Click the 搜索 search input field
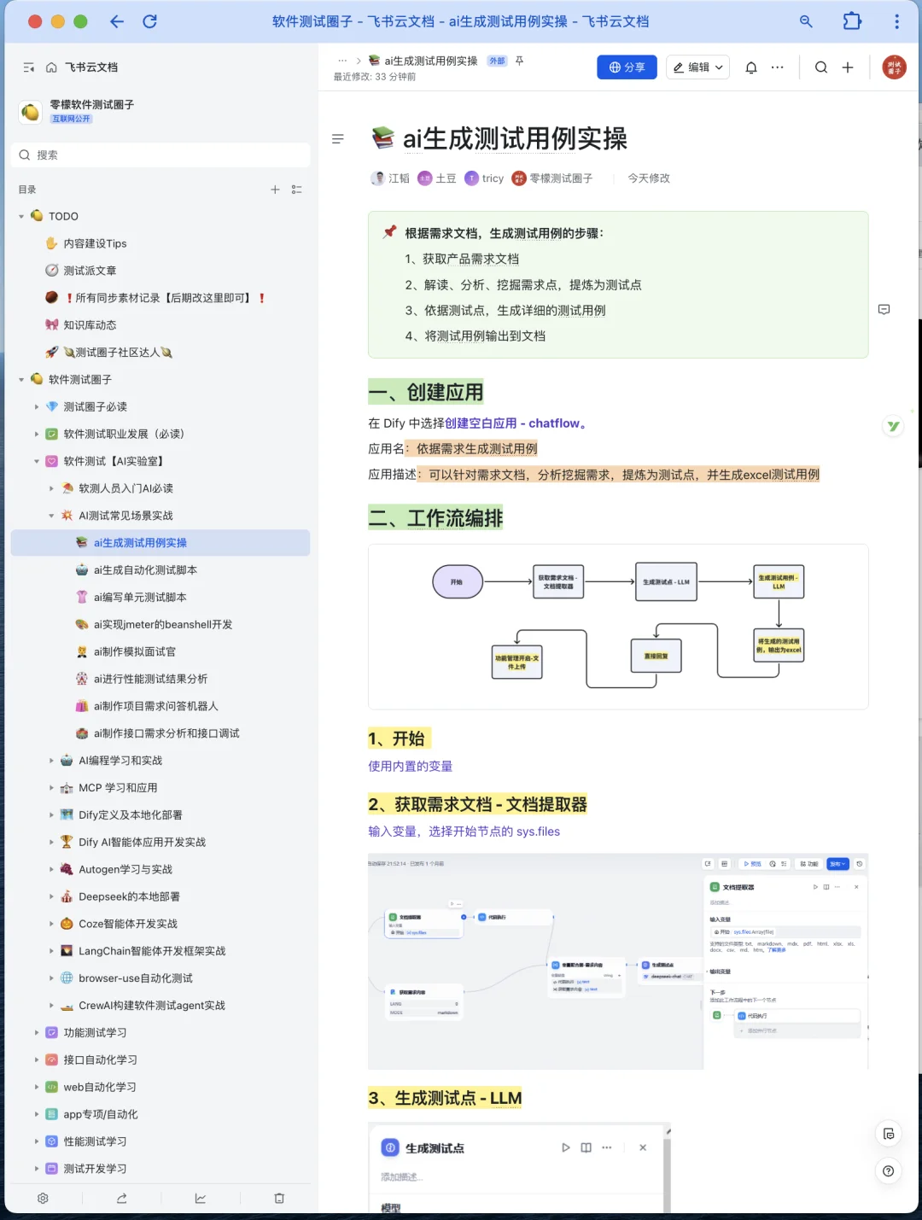This screenshot has height=1220, width=922. point(160,155)
